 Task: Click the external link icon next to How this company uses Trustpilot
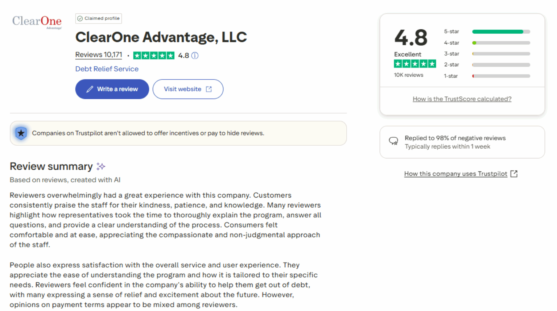(514, 174)
